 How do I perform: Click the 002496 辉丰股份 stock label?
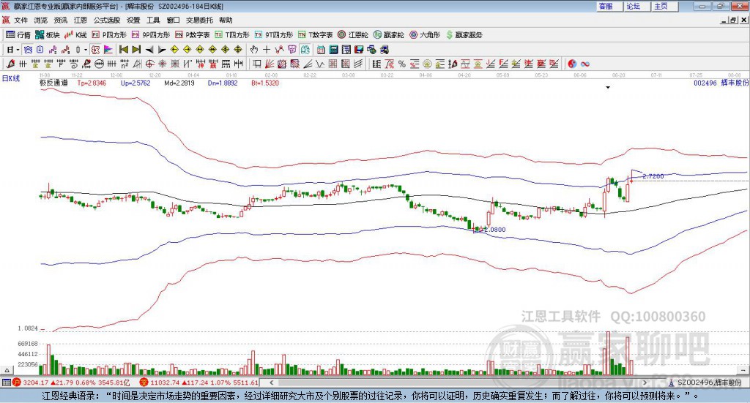pos(721,83)
